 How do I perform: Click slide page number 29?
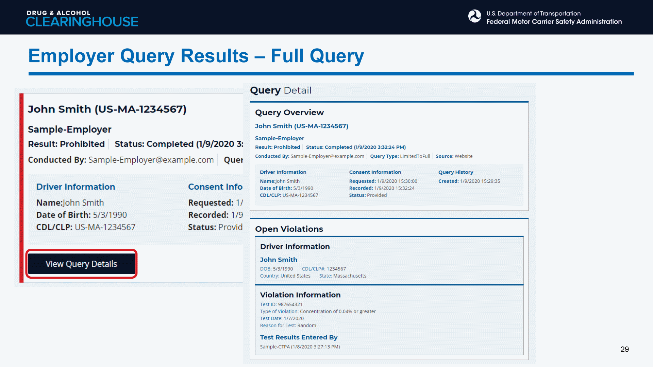click(x=624, y=349)
